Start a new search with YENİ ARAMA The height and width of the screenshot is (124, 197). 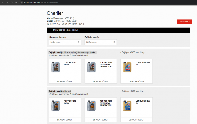coord(185,21)
